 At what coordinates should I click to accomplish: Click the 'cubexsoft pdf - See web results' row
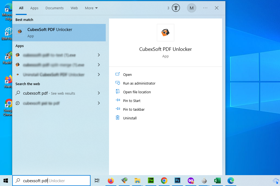(59, 93)
